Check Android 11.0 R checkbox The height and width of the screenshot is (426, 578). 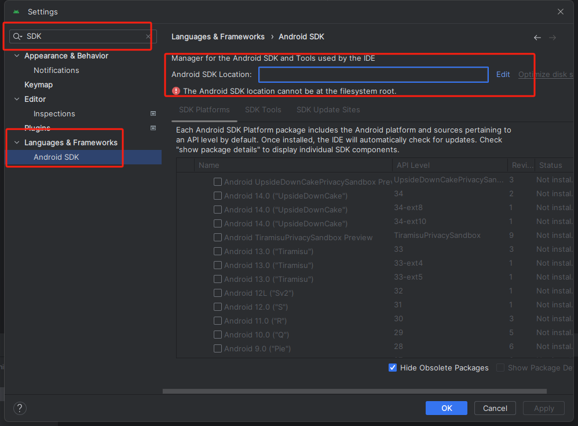tap(218, 321)
